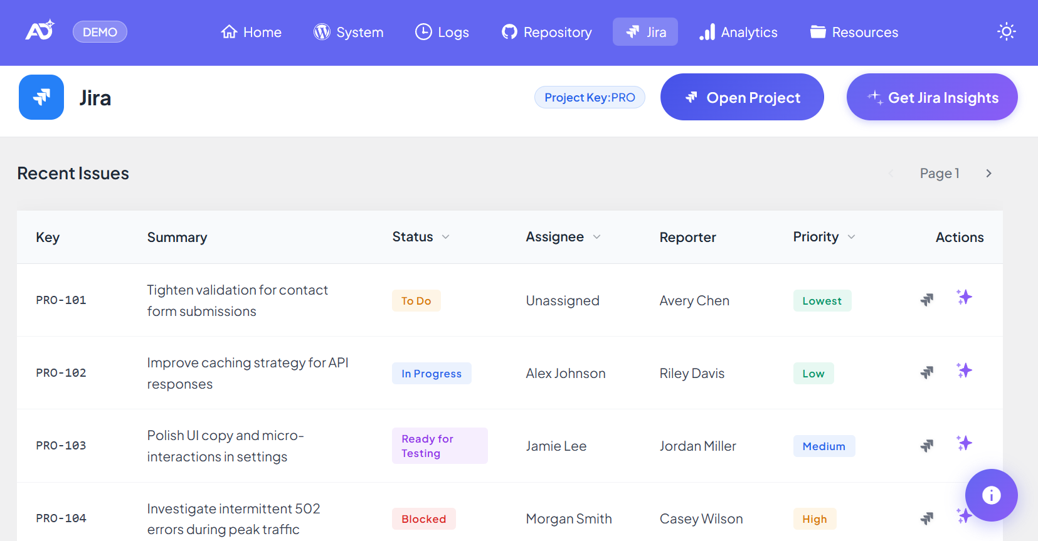Click the AD logo in header
This screenshot has width=1038, height=541.
coord(40,31)
